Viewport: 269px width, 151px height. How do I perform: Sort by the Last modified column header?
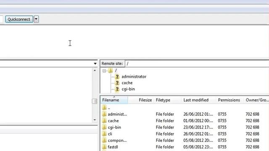(199, 100)
